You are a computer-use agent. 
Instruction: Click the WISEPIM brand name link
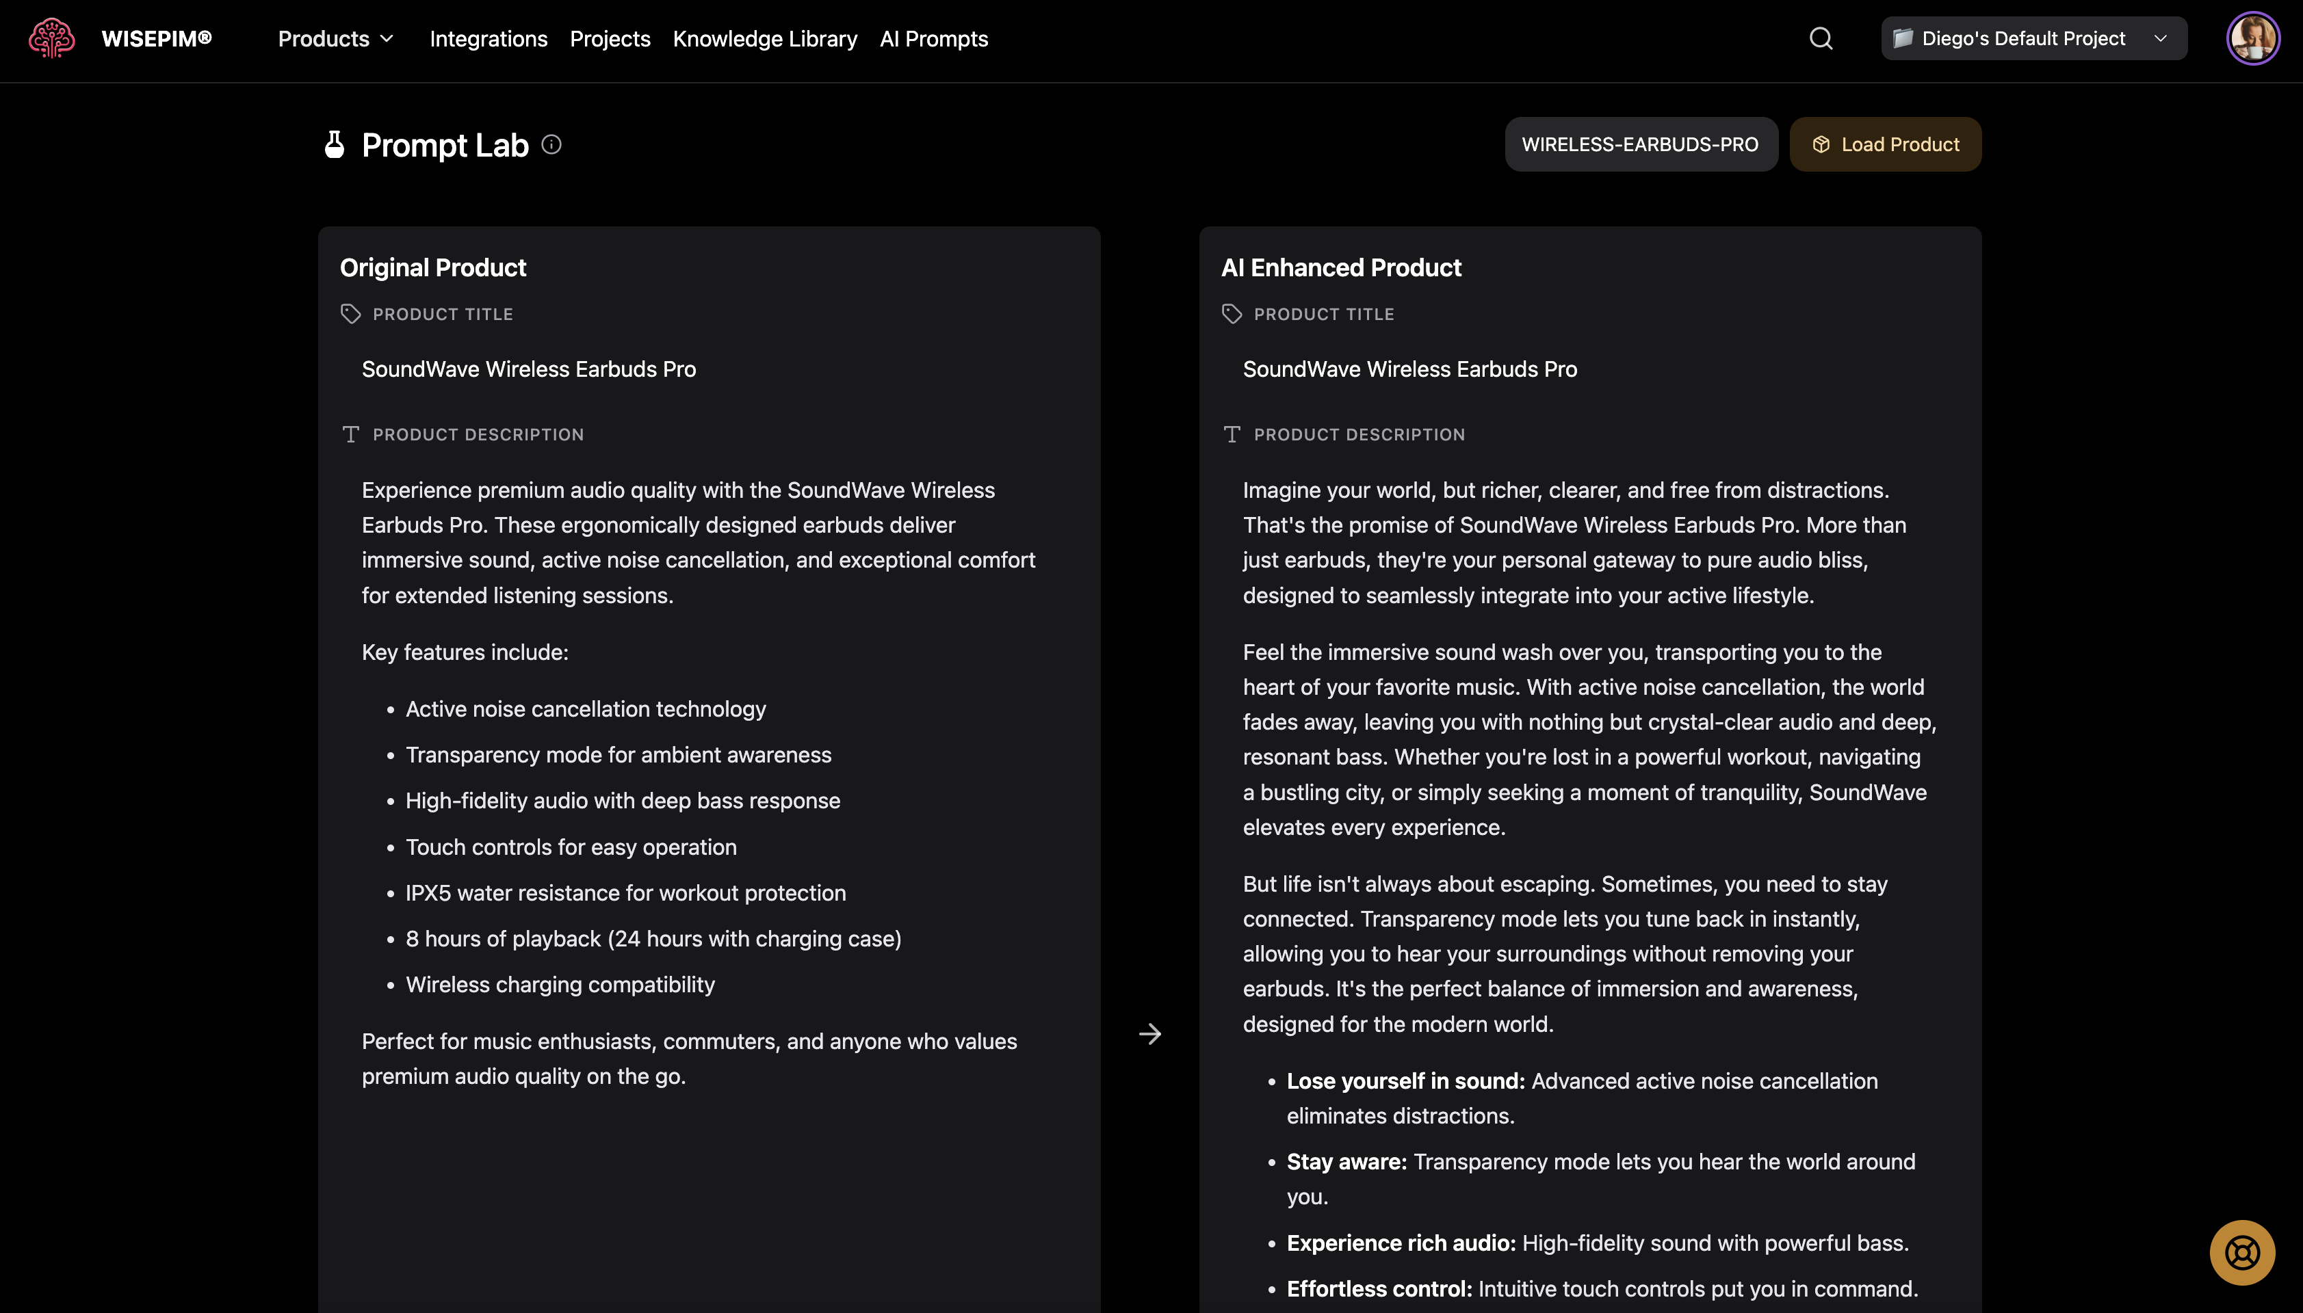tap(156, 39)
